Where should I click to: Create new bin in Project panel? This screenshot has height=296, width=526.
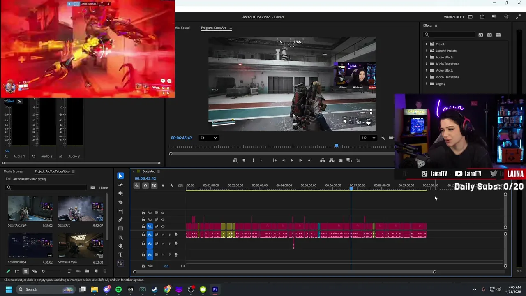point(87,271)
